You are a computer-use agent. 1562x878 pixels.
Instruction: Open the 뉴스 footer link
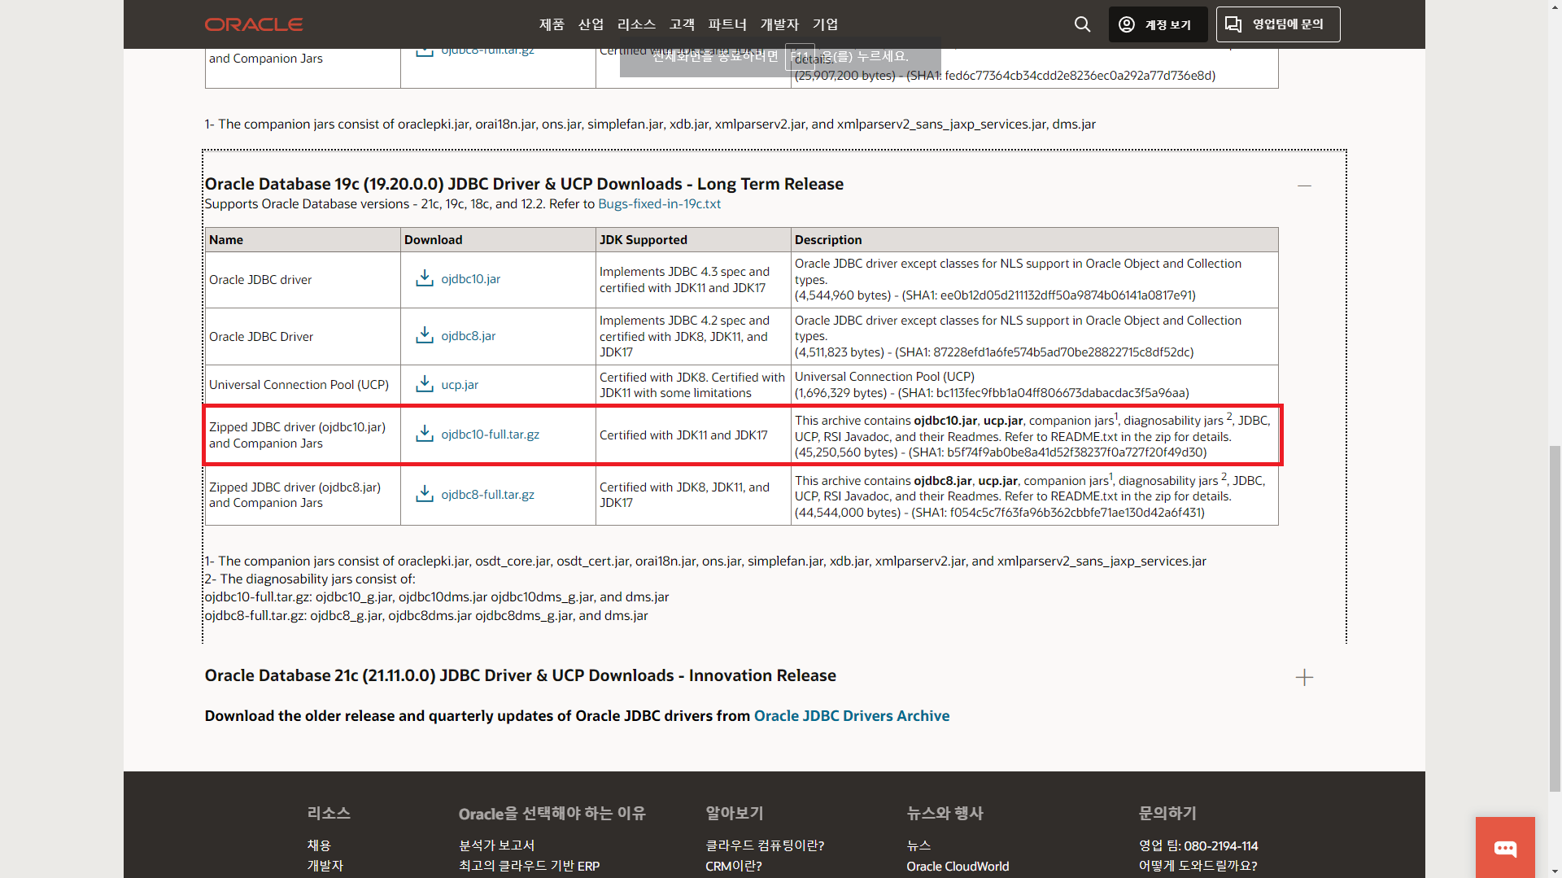(x=918, y=845)
